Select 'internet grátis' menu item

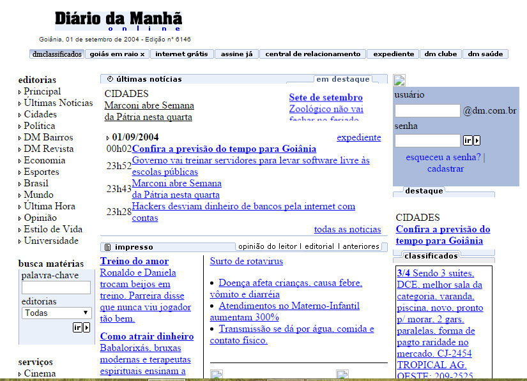[181, 54]
